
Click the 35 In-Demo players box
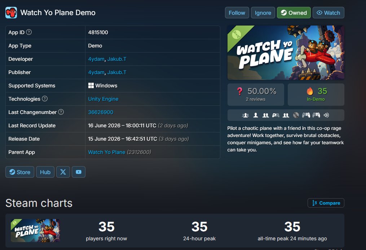tap(316, 95)
